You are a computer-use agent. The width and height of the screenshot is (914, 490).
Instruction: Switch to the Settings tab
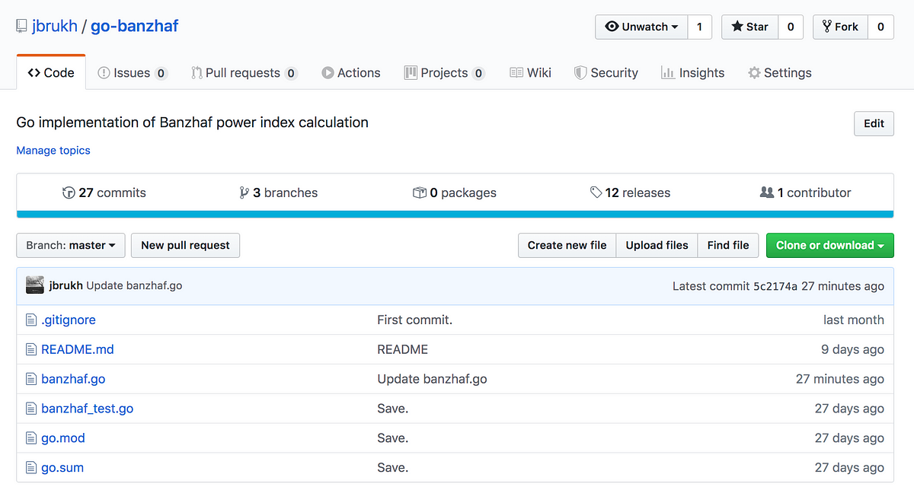click(x=780, y=73)
